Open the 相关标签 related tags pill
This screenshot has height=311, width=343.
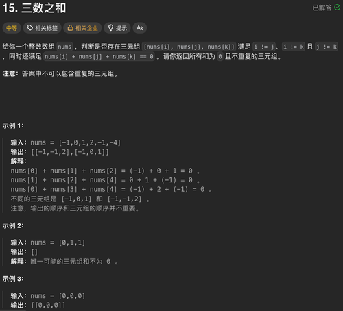(42, 28)
